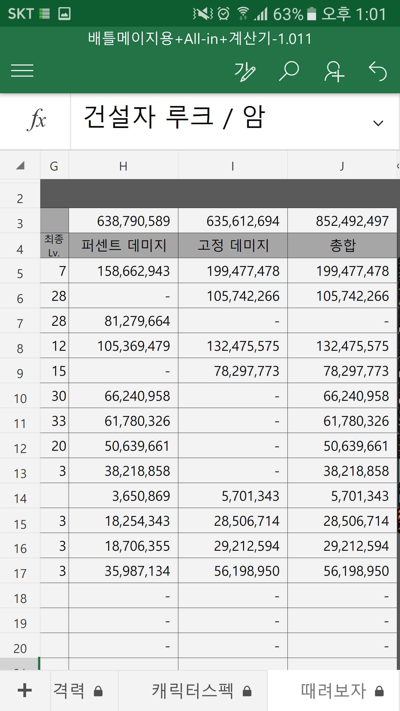Switch to the 때려보자 sheet tab

coord(334,691)
